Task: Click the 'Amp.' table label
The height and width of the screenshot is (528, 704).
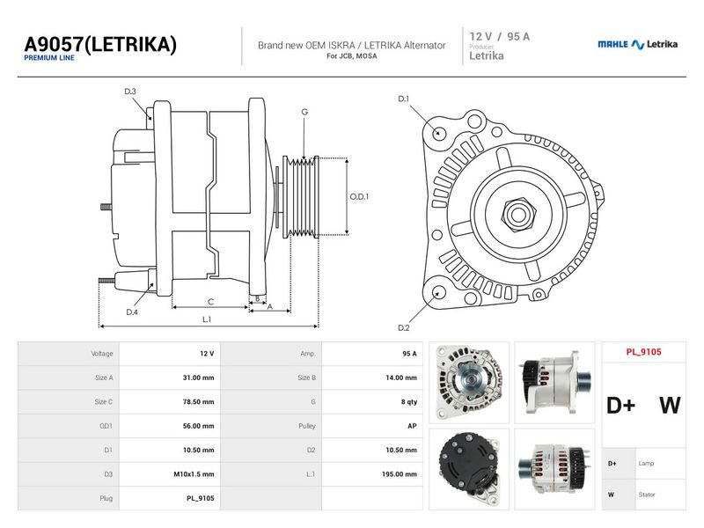Action: [x=308, y=354]
